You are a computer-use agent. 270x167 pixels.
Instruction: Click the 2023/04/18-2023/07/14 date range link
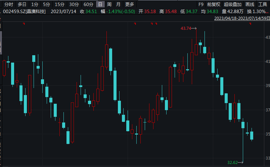point(242,18)
